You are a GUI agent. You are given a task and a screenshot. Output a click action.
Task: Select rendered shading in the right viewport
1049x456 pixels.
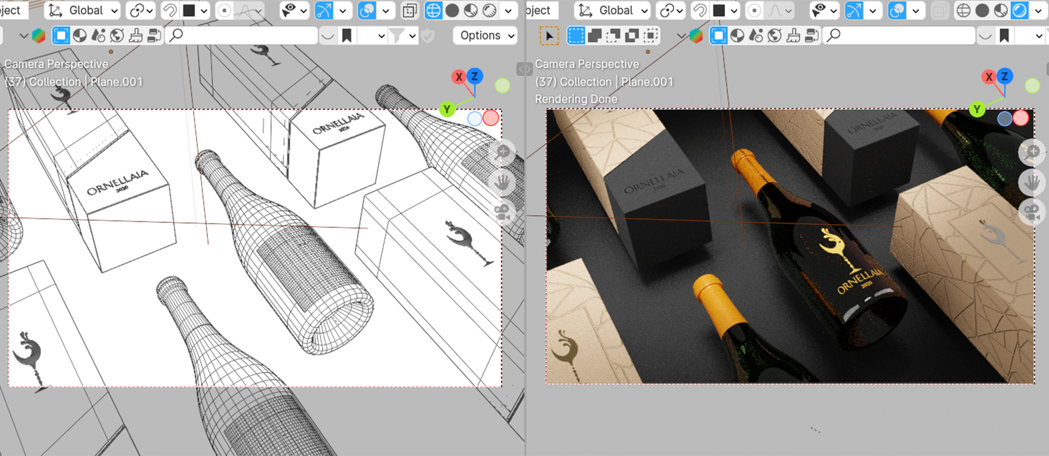[1019, 10]
